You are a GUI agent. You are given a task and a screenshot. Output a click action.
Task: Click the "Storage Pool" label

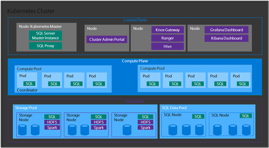coord(26,108)
